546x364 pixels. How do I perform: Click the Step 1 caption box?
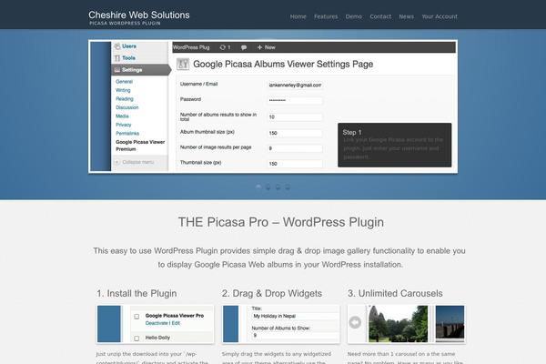[x=395, y=145]
